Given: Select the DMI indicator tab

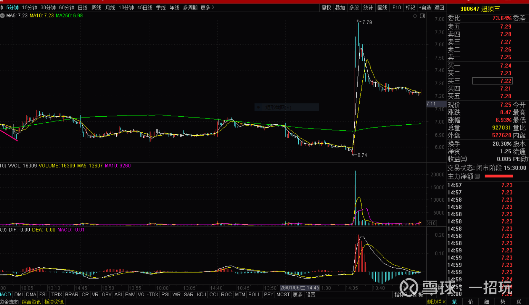Looking at the screenshot, I should tap(19, 295).
